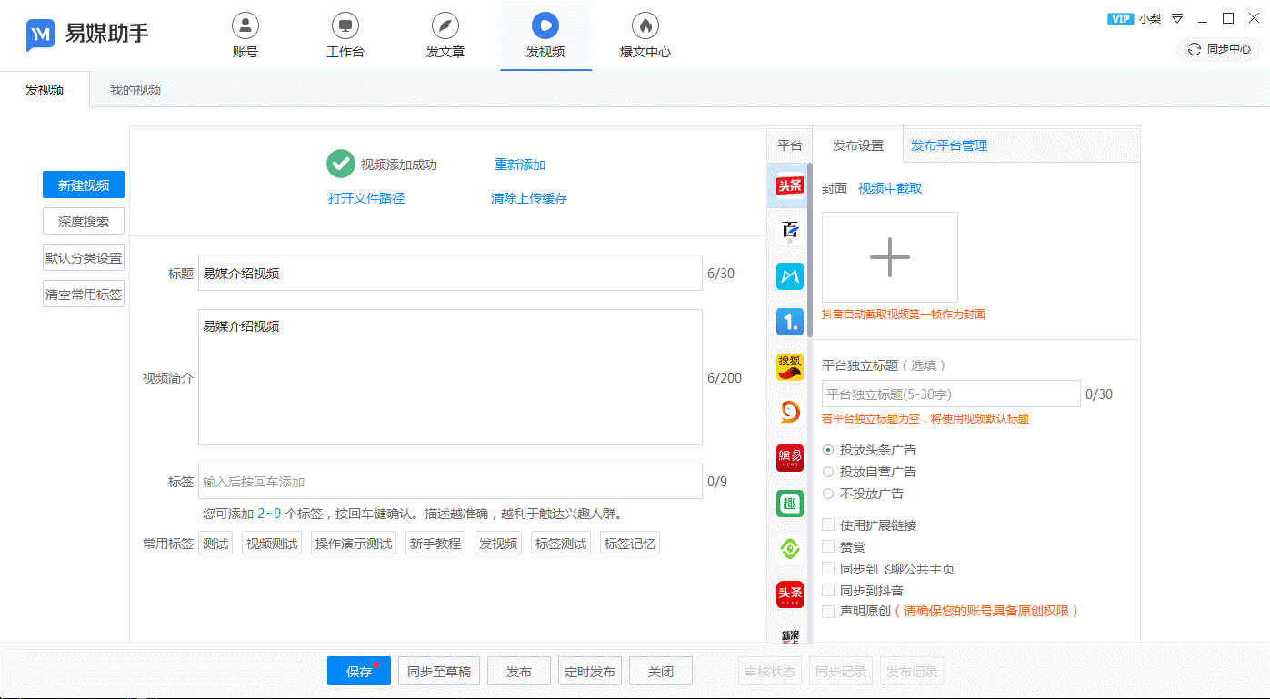Click 清空常用标签 button

click(x=84, y=294)
